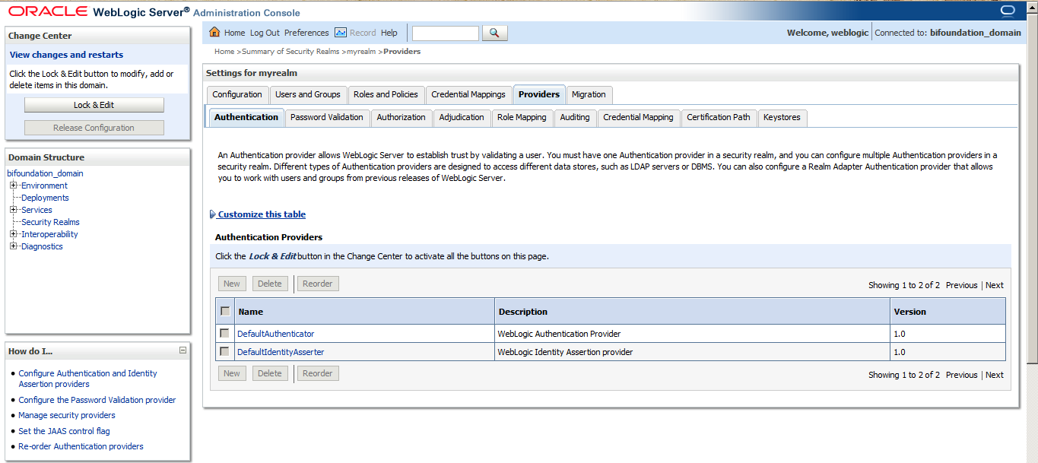Select the Providers tab

tap(539, 94)
